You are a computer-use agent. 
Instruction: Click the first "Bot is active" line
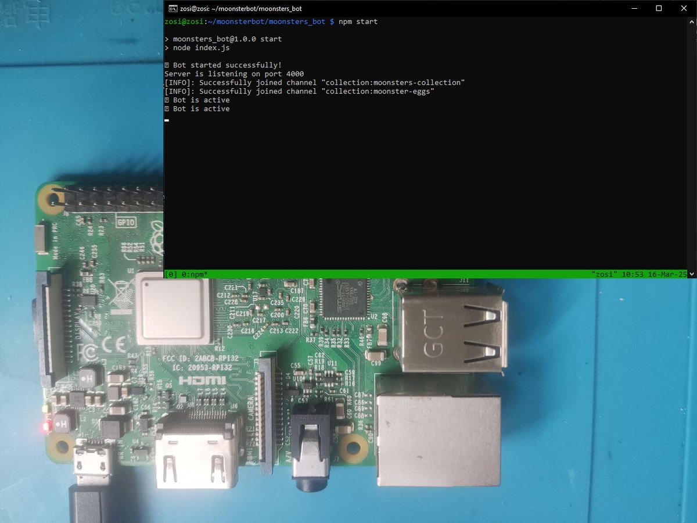click(x=197, y=100)
